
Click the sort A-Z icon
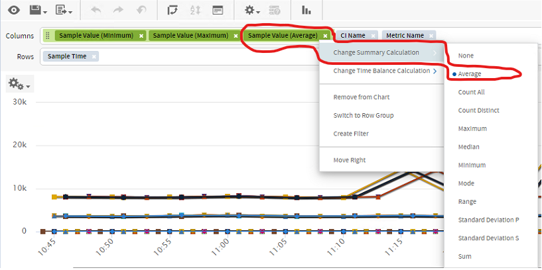tap(195, 10)
